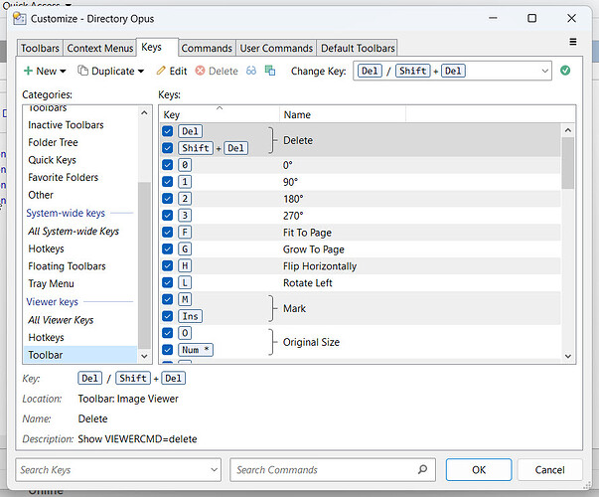Viewport: 599px width, 497px height.
Task: Click the binoculars find icon in toolbar
Action: tap(251, 71)
